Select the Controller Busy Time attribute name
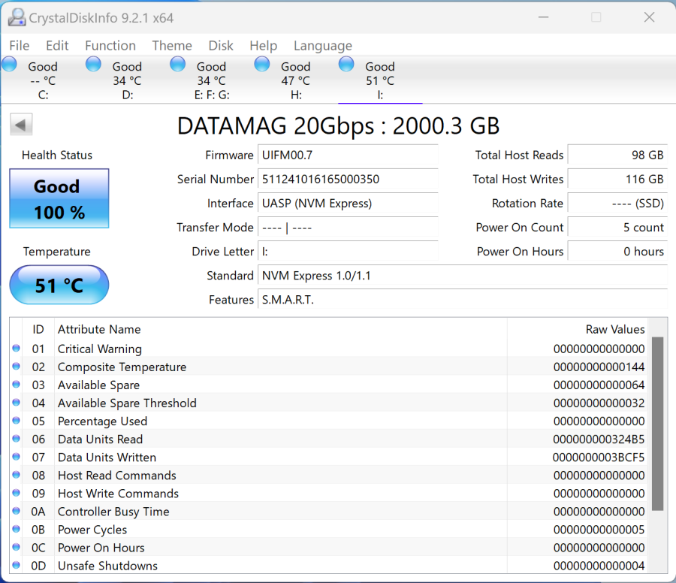 (113, 512)
